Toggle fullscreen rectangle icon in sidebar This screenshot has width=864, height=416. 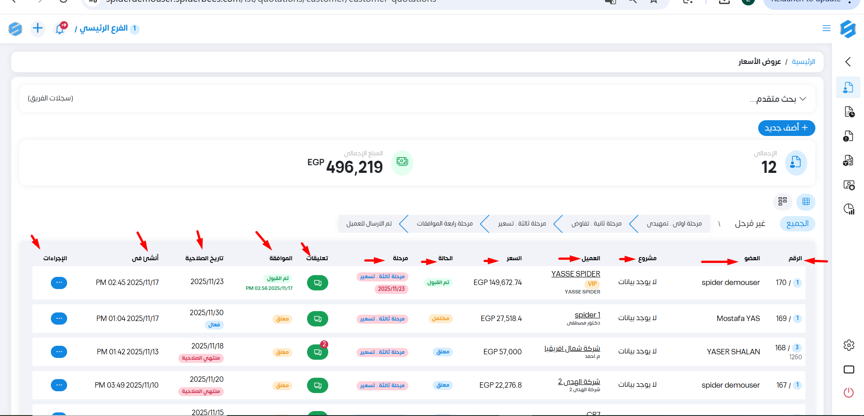pos(849,370)
